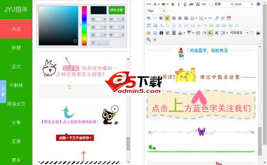Toggle the highlighted image float option
Screen dimensions: 267x165
pos(210,33)
